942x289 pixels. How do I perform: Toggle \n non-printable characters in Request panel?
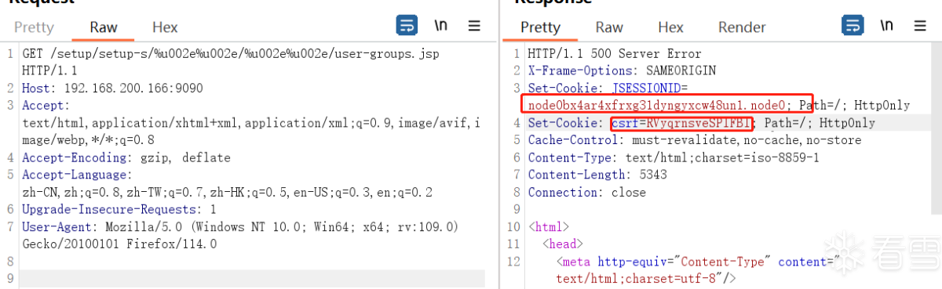(x=441, y=25)
